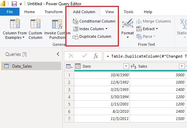The image size is (187, 128).
Task: Switch to the Transform ribbon tab
Action: tap(54, 12)
